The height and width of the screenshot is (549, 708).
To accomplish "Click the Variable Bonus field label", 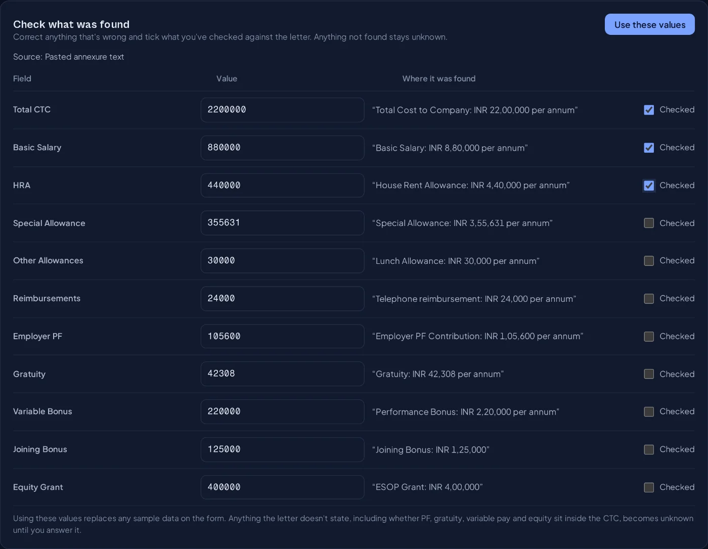I will (x=42, y=411).
